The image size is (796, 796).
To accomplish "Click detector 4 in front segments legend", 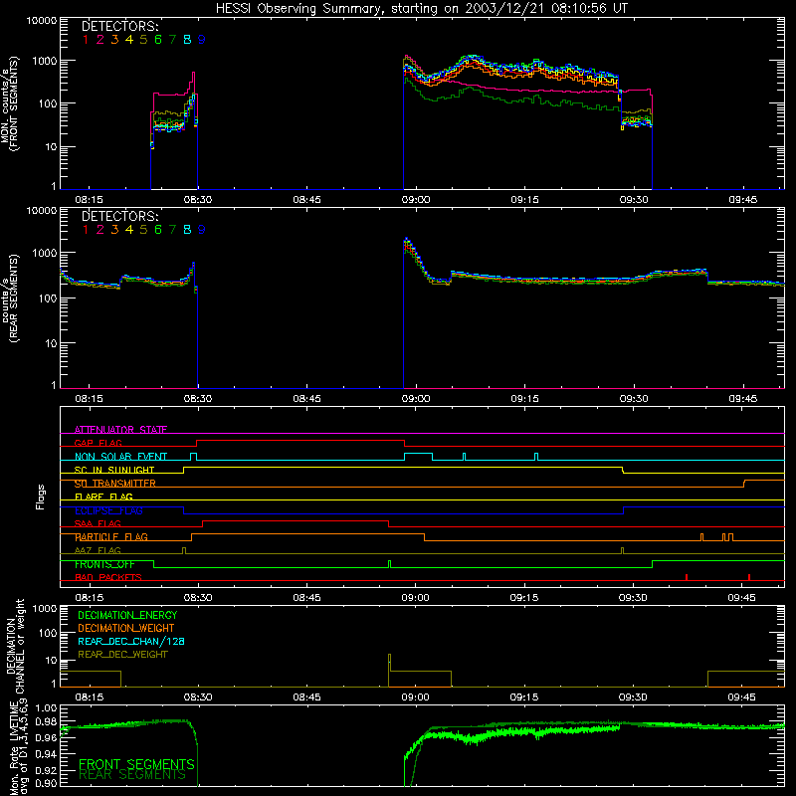I will 129,40.
